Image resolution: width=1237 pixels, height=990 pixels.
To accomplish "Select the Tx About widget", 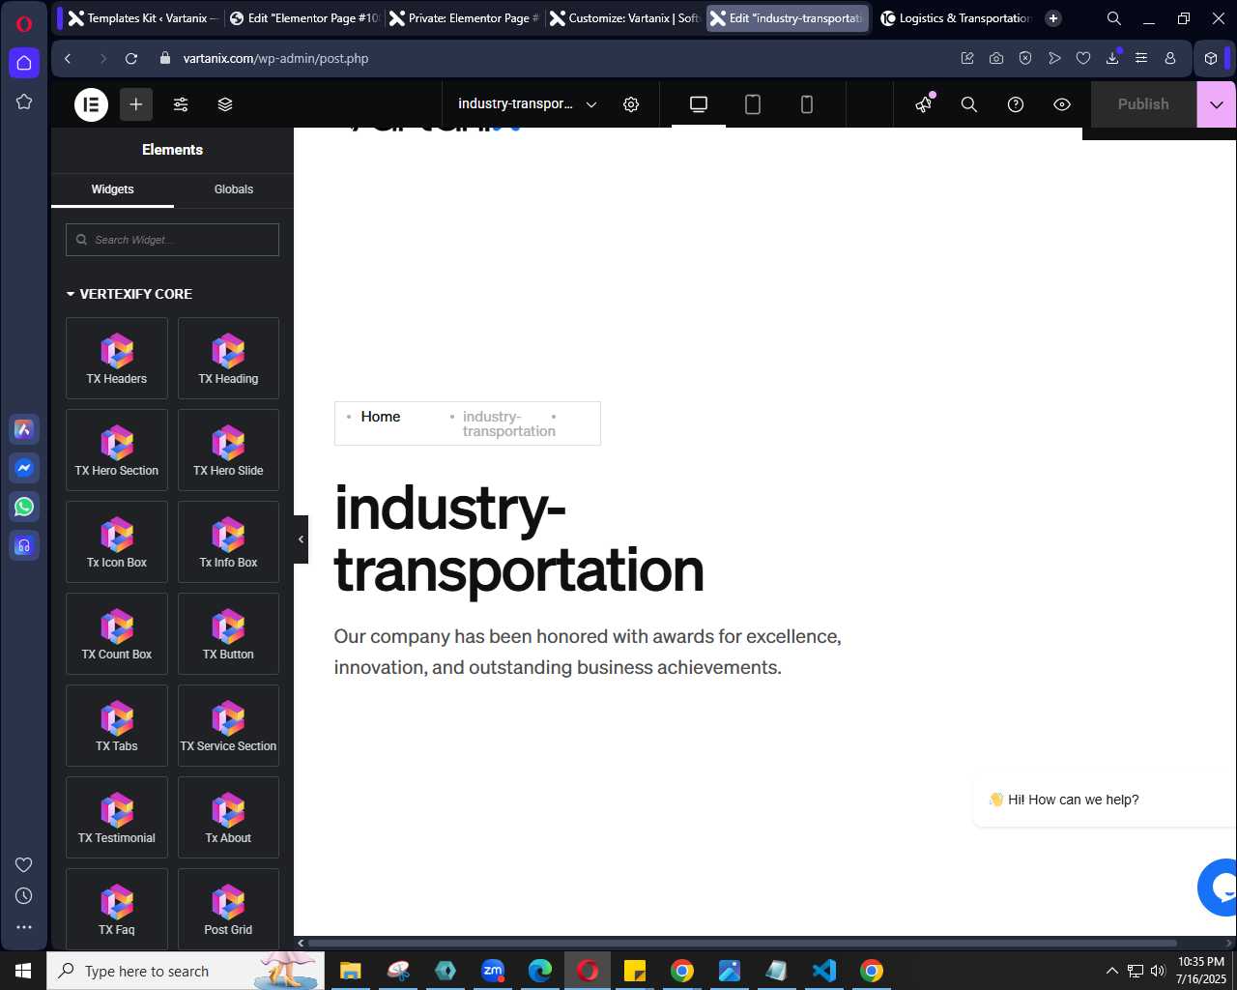I will coord(228,818).
